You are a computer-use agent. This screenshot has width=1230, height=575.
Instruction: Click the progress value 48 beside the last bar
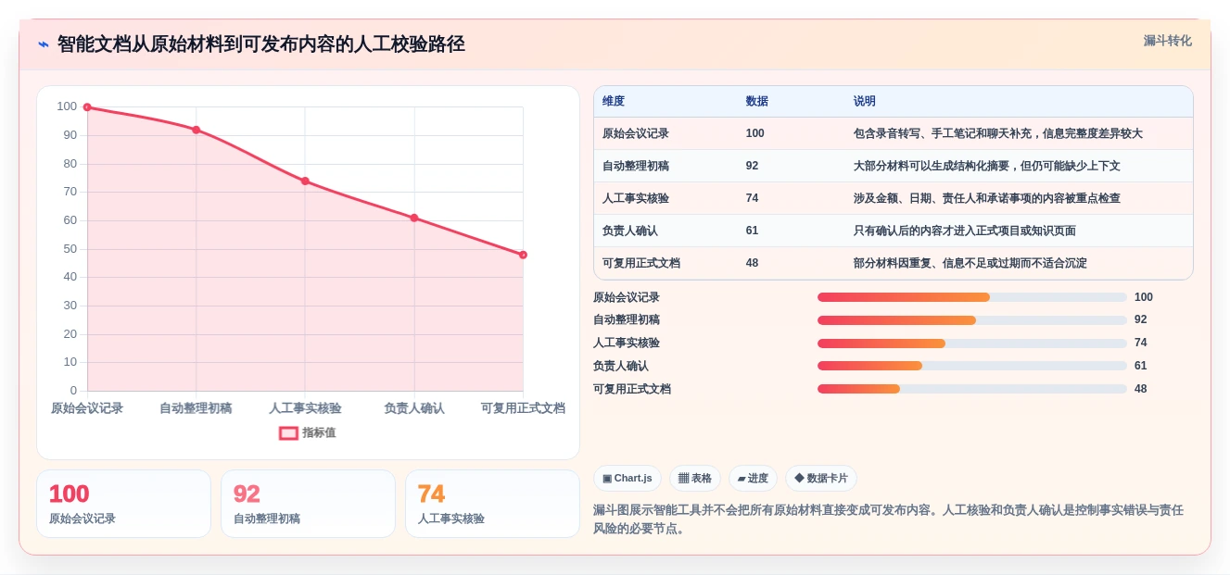pyautogui.click(x=1141, y=389)
